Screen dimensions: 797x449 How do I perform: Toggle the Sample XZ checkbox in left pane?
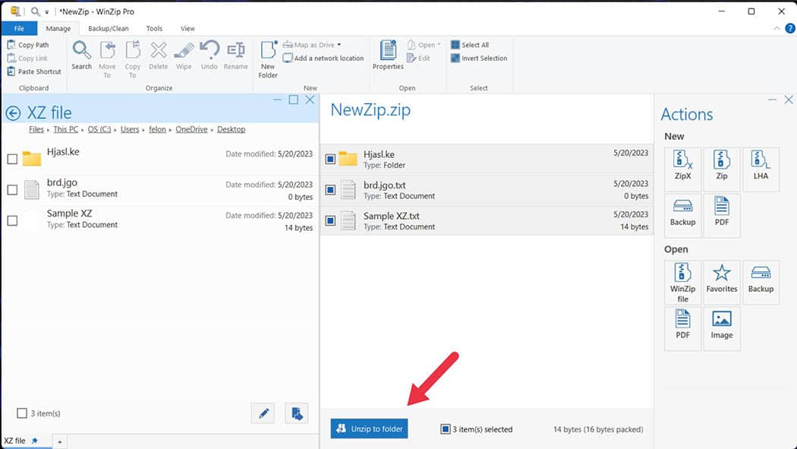point(11,220)
